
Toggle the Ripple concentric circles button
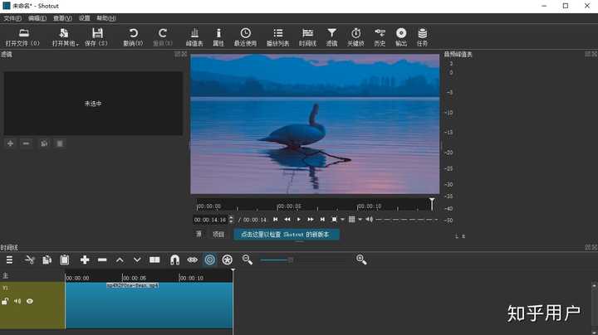[210, 260]
